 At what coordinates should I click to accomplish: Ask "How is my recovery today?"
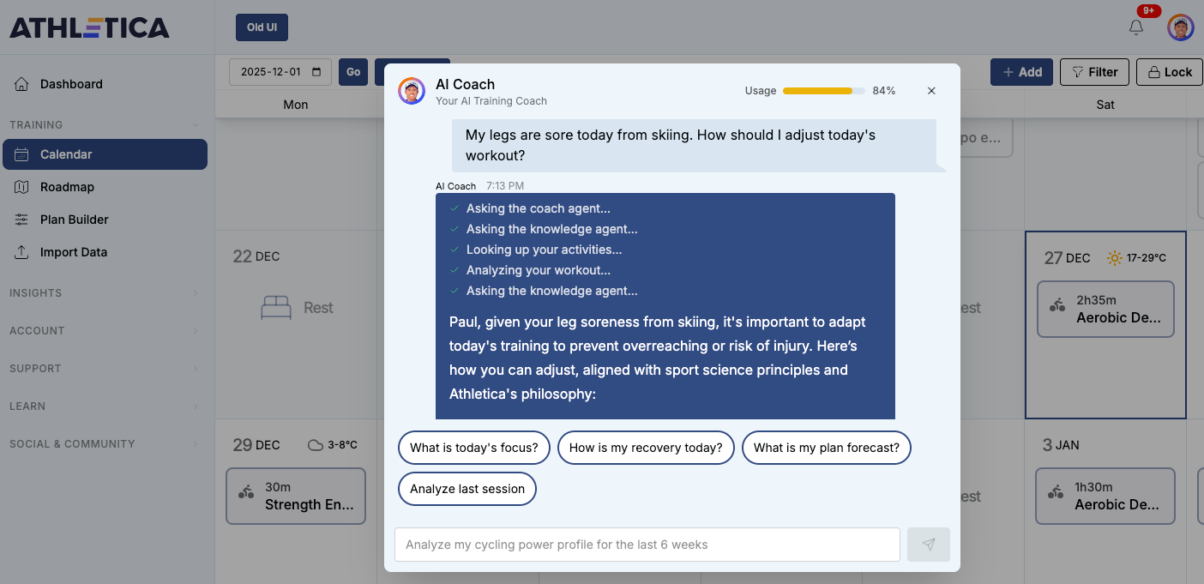[x=646, y=448]
